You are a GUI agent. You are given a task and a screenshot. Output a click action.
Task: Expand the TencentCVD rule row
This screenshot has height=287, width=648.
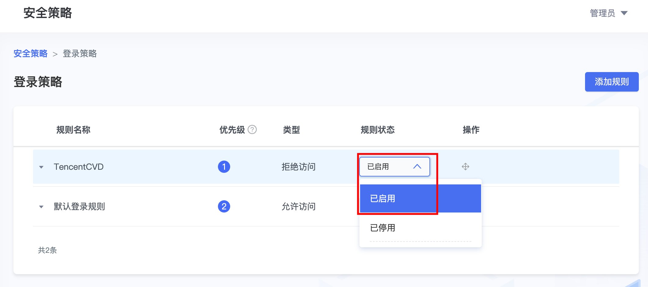click(x=41, y=167)
